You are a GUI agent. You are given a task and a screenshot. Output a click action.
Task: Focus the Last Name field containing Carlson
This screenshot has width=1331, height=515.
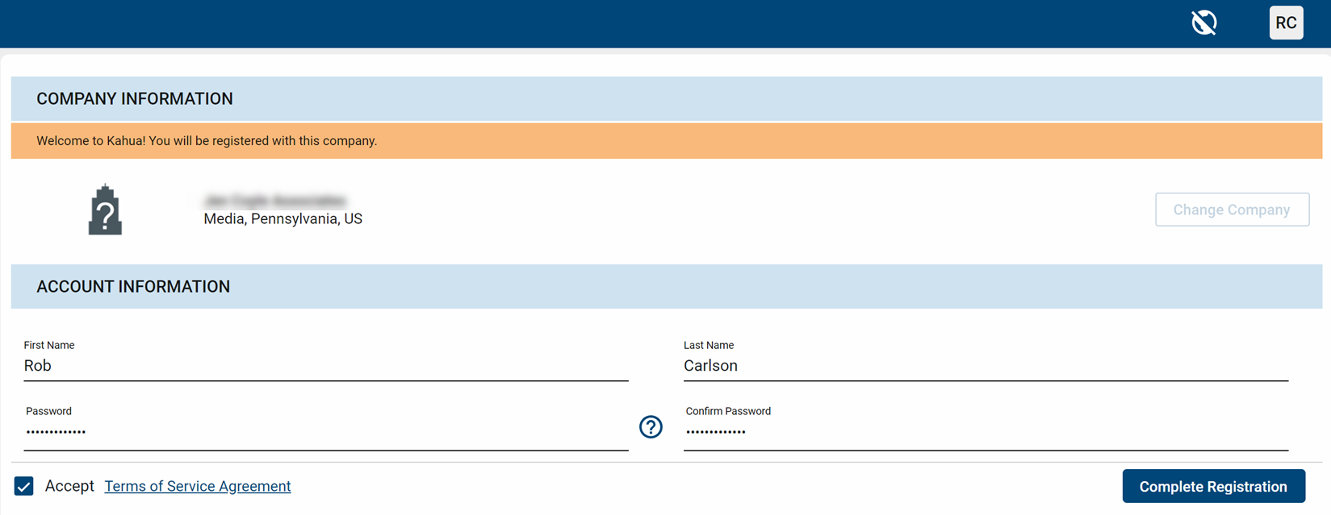[985, 366]
